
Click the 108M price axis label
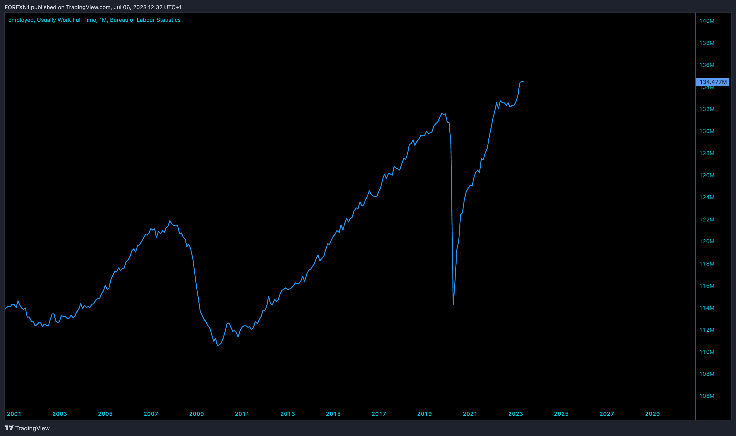[707, 374]
